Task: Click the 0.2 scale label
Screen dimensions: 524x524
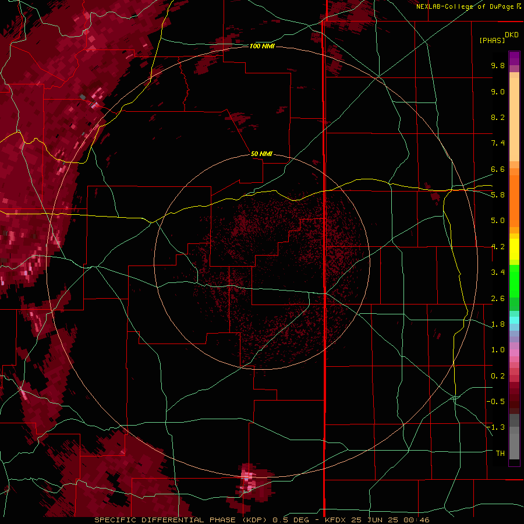Action: pos(498,376)
